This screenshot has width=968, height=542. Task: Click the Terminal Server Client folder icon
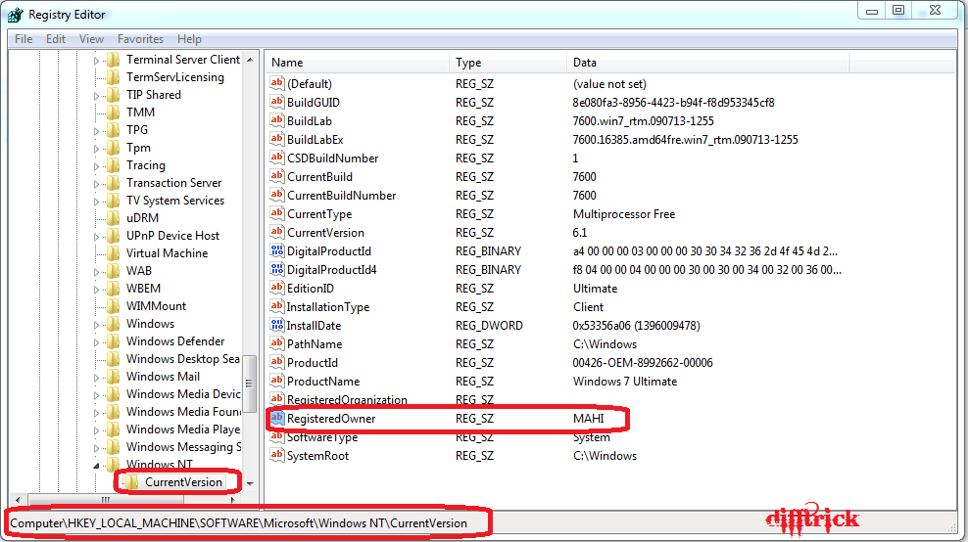[113, 60]
